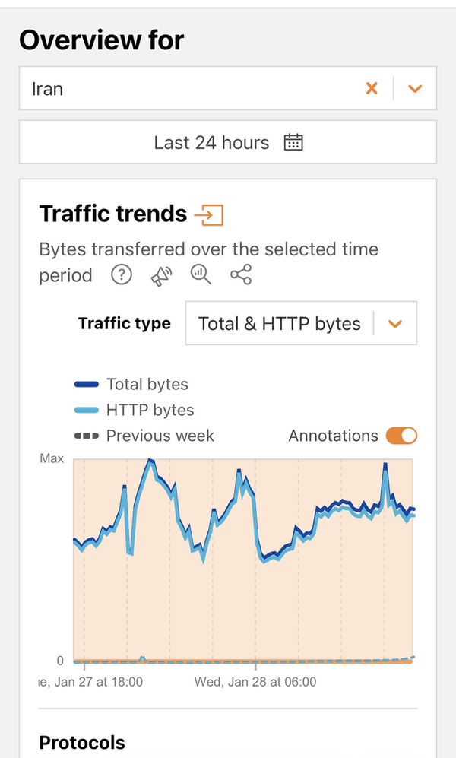
Task: Click the highest traffic peak on the chart
Action: [x=150, y=461]
